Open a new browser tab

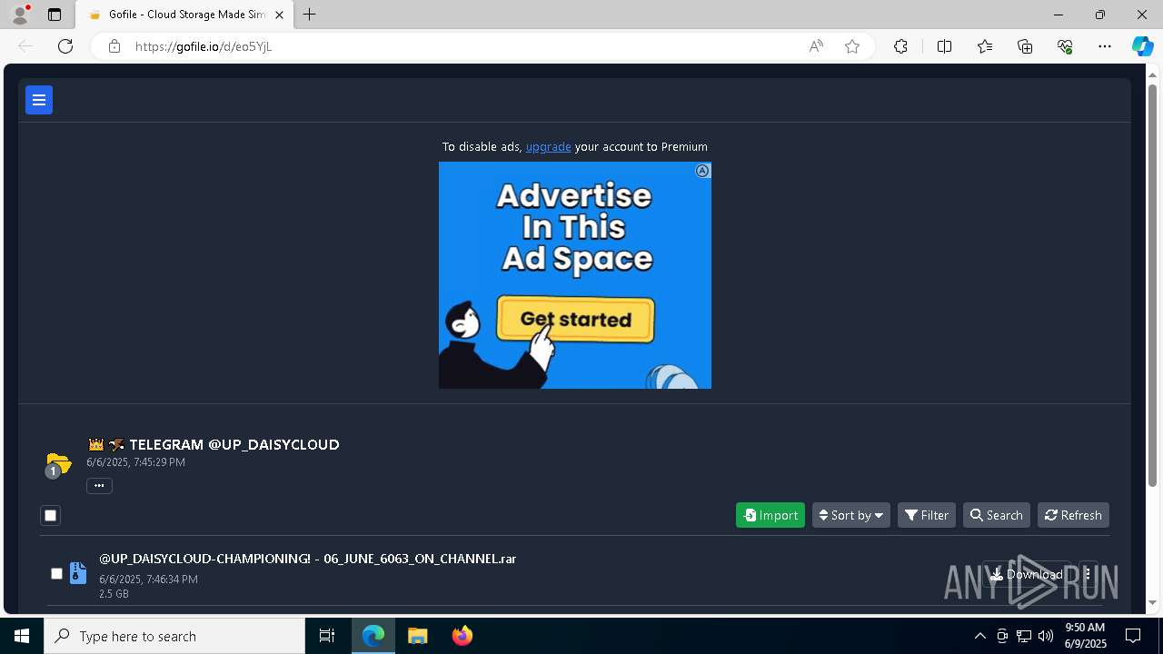pyautogui.click(x=310, y=15)
